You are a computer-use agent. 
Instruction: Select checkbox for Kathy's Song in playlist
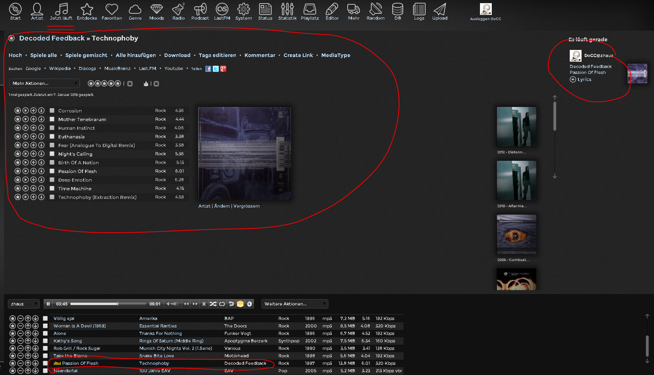pos(45,341)
